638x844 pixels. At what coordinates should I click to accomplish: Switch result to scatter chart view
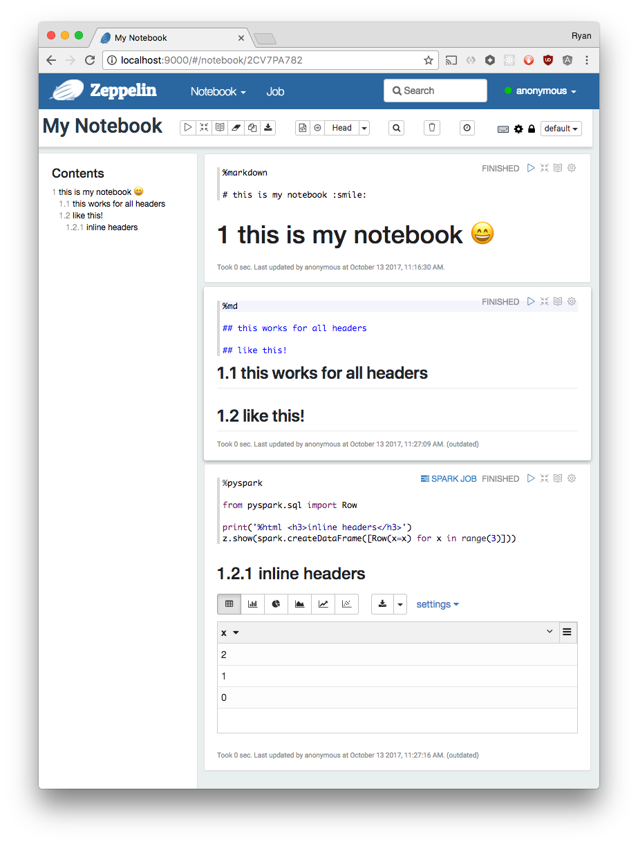pyautogui.click(x=346, y=604)
